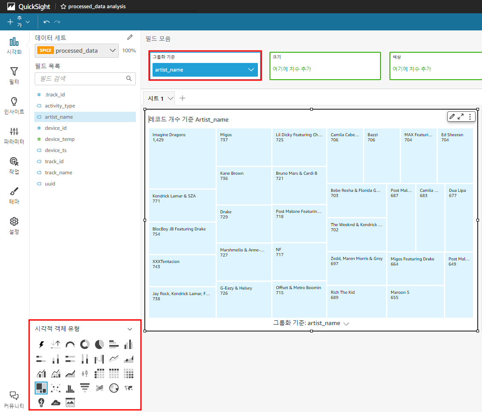The height and width of the screenshot is (412, 482).
Task: Select the uuid field
Action: coord(85,184)
